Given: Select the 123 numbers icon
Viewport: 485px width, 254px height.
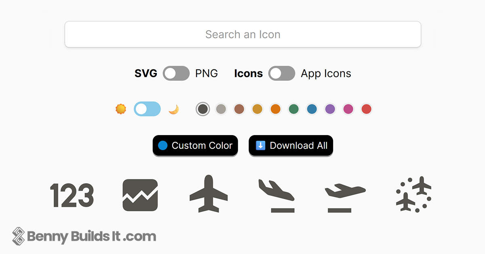Looking at the screenshot, I should pos(72,196).
